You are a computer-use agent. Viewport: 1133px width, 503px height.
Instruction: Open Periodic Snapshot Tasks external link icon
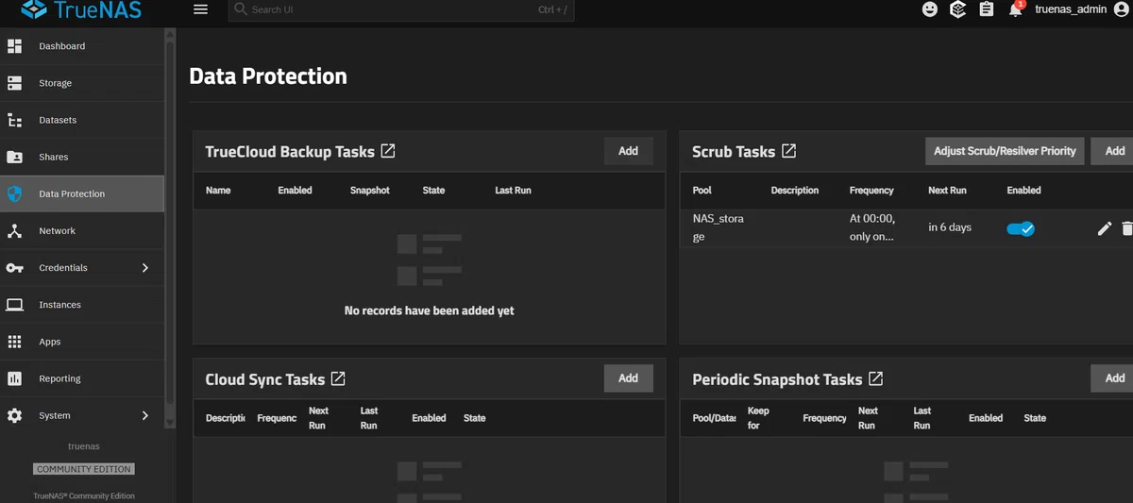(x=876, y=378)
